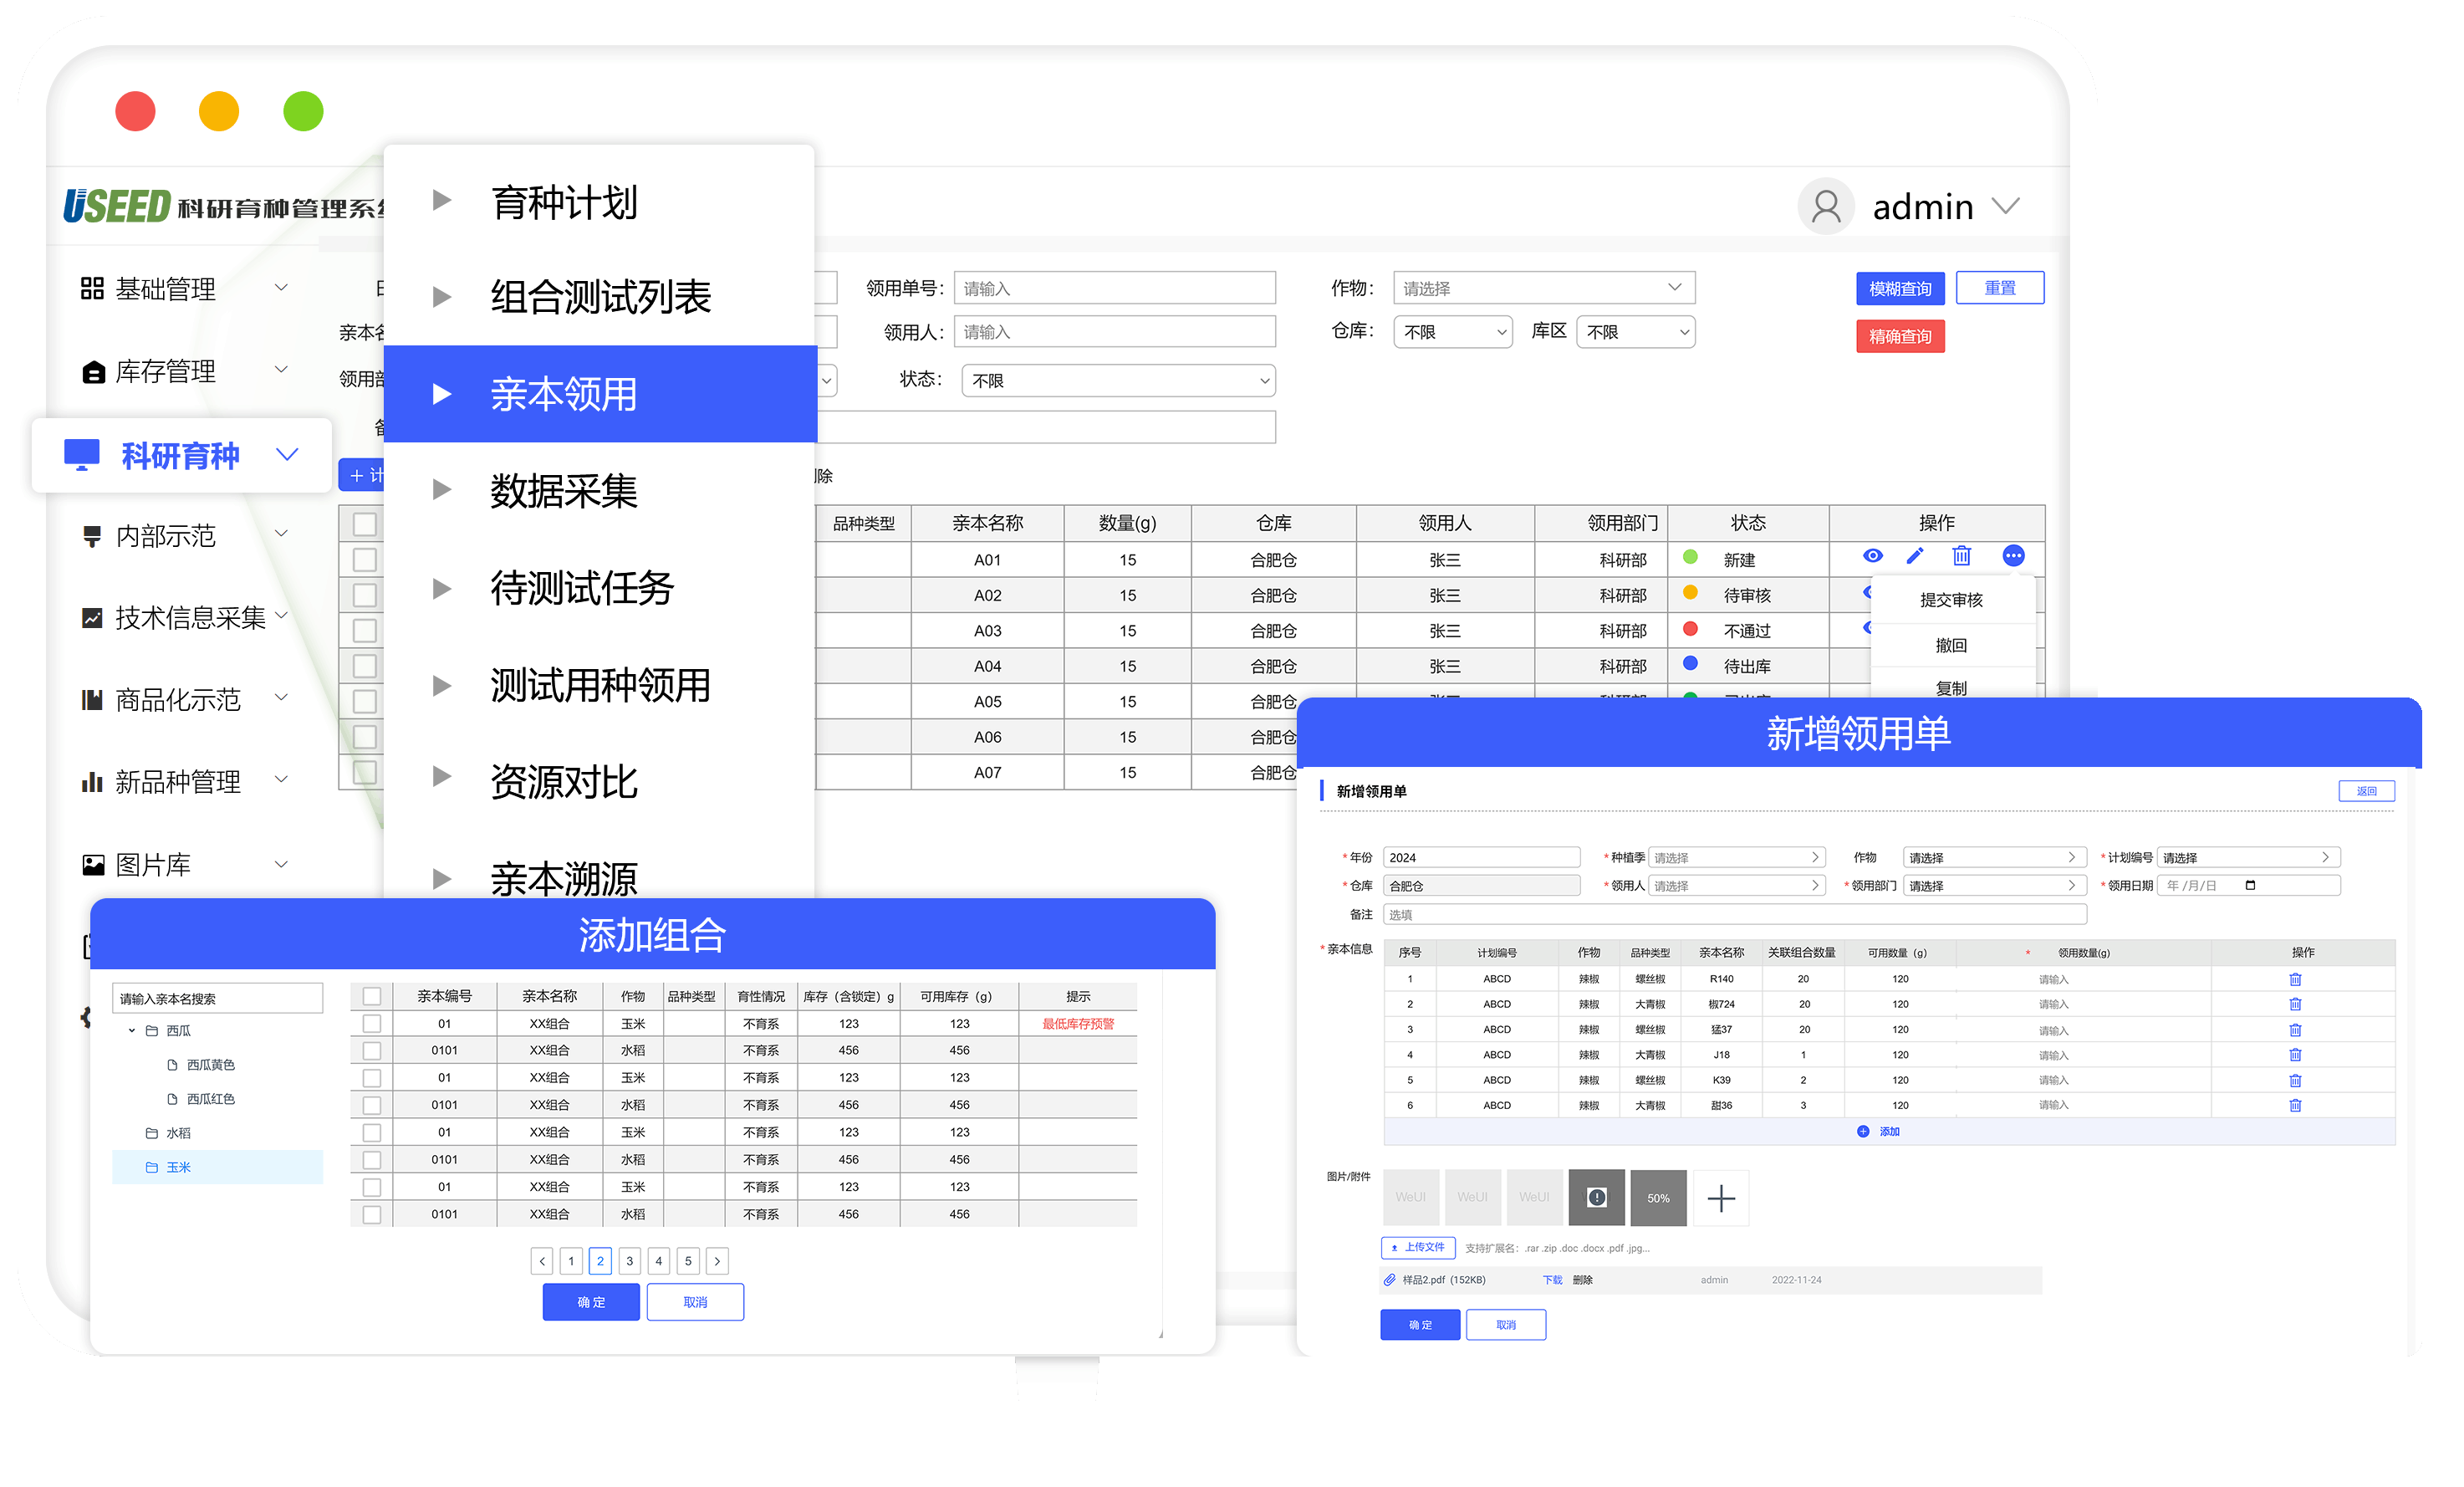Click the 商品化示范 sidebar icon
This screenshot has width=2464, height=1487.
coord(92,699)
